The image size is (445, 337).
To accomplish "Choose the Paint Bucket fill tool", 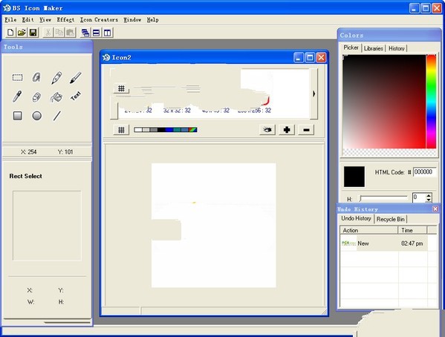I will pos(56,97).
